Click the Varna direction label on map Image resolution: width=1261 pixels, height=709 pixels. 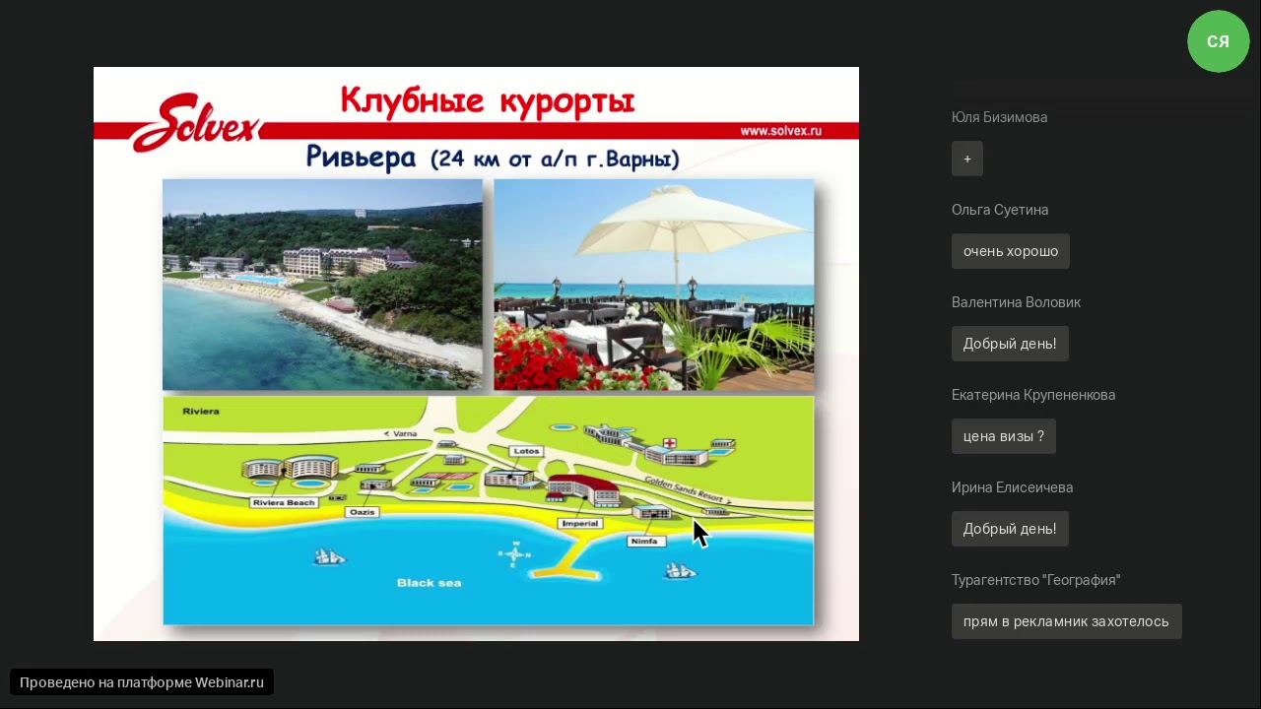click(400, 433)
